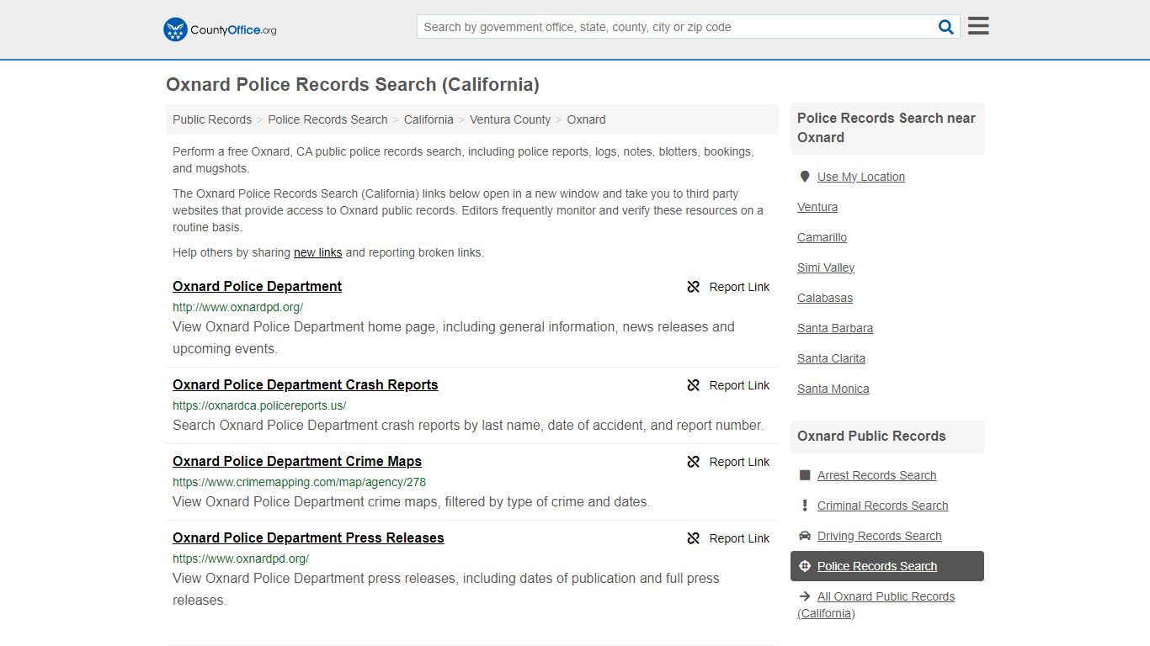Screen dimensions: 1150x646
Task: Open Oxnard Police Department Crime Maps
Action: click(x=296, y=461)
